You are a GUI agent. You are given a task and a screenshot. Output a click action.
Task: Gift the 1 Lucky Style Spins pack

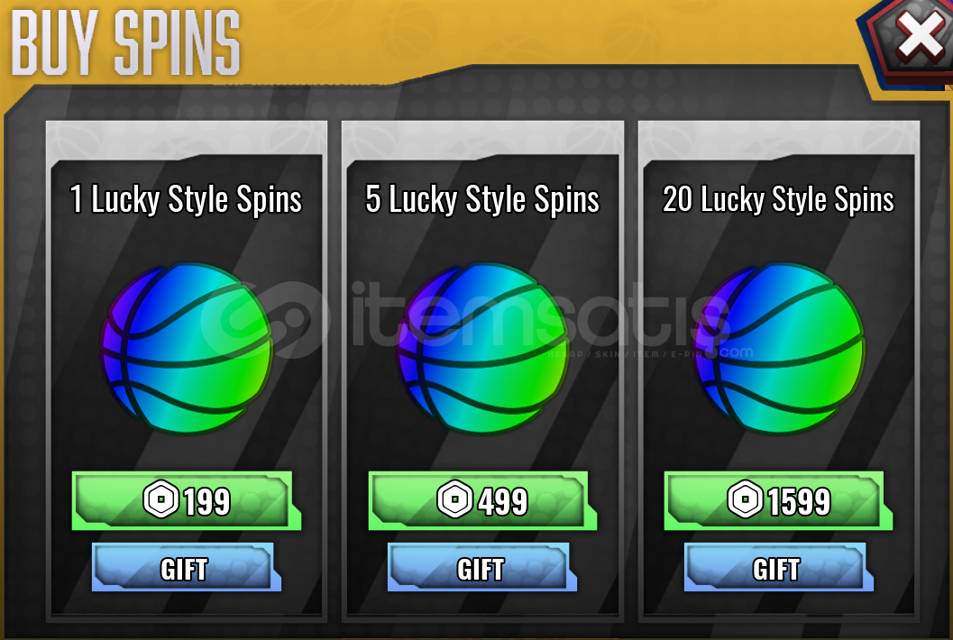[x=186, y=567]
